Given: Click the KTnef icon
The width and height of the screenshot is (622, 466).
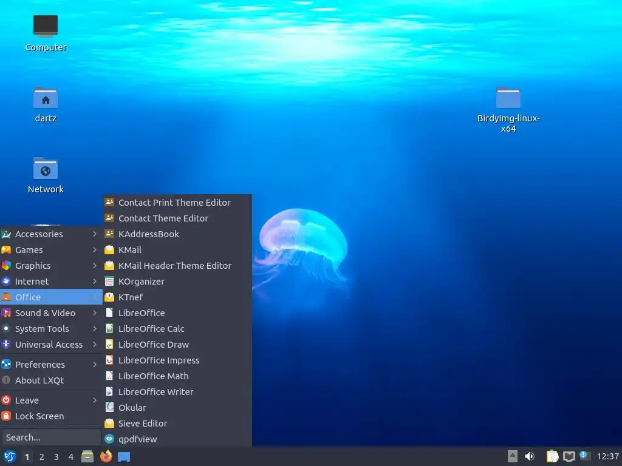Looking at the screenshot, I should click(x=109, y=297).
